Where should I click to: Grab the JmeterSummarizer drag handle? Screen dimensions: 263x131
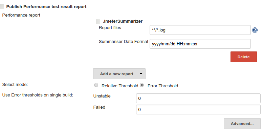coord(98,21)
